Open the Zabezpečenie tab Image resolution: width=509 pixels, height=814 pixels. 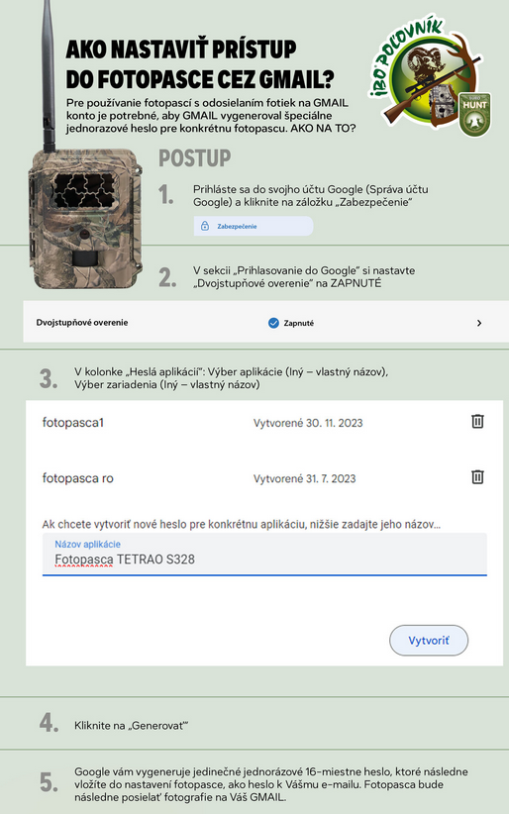click(x=254, y=226)
